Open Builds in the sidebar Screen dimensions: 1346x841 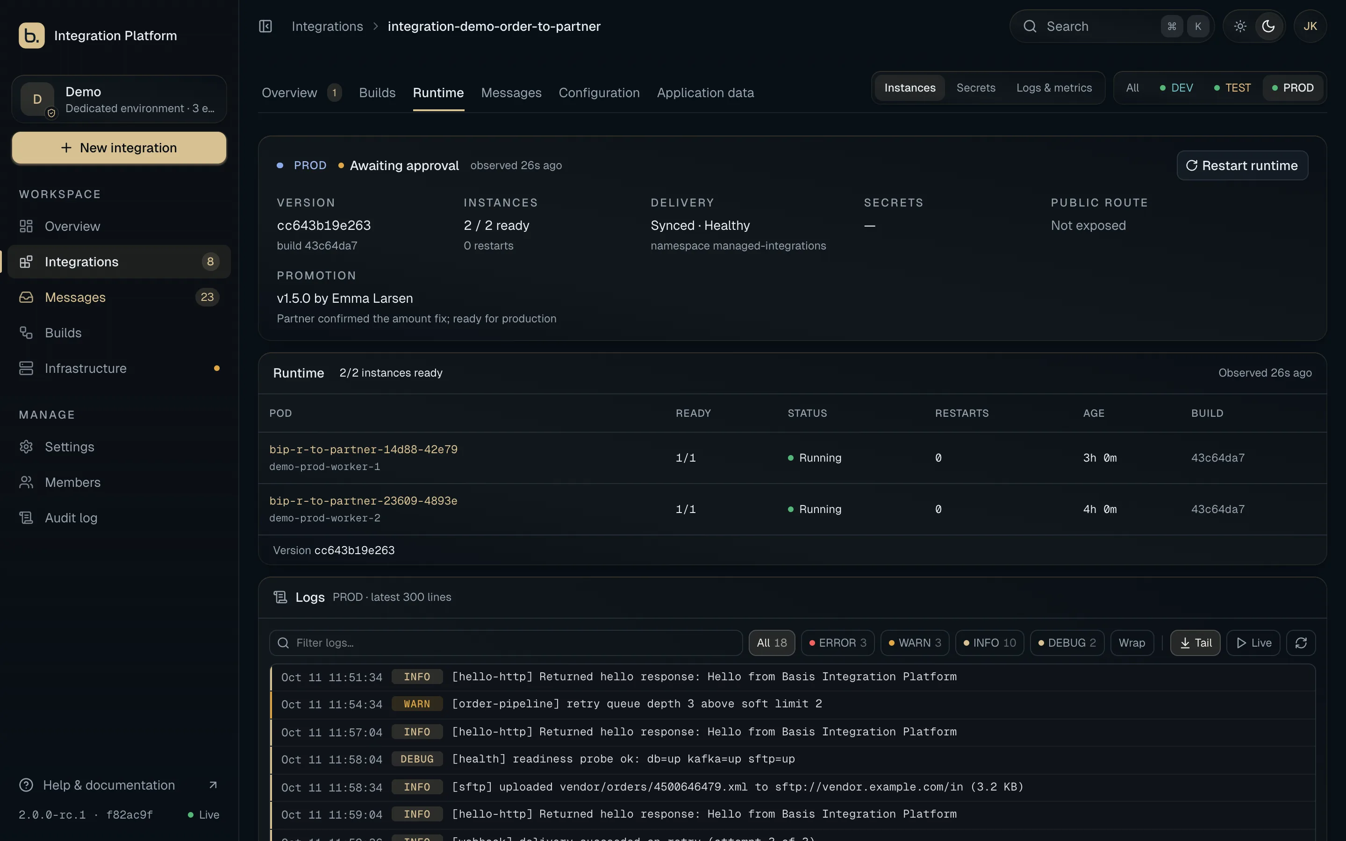coord(119,333)
